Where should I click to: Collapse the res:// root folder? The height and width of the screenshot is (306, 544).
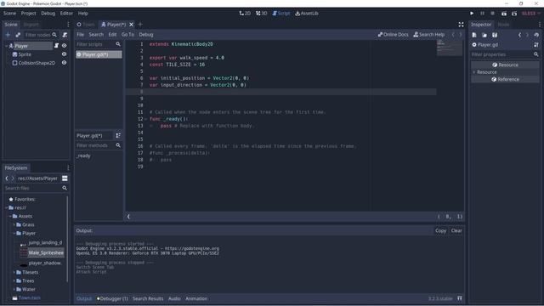[x=6, y=207]
